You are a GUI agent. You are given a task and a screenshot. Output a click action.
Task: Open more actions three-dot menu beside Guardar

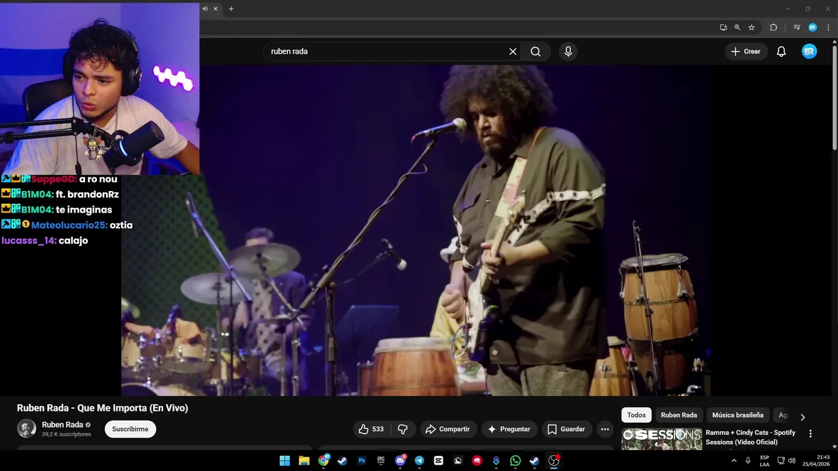605,429
